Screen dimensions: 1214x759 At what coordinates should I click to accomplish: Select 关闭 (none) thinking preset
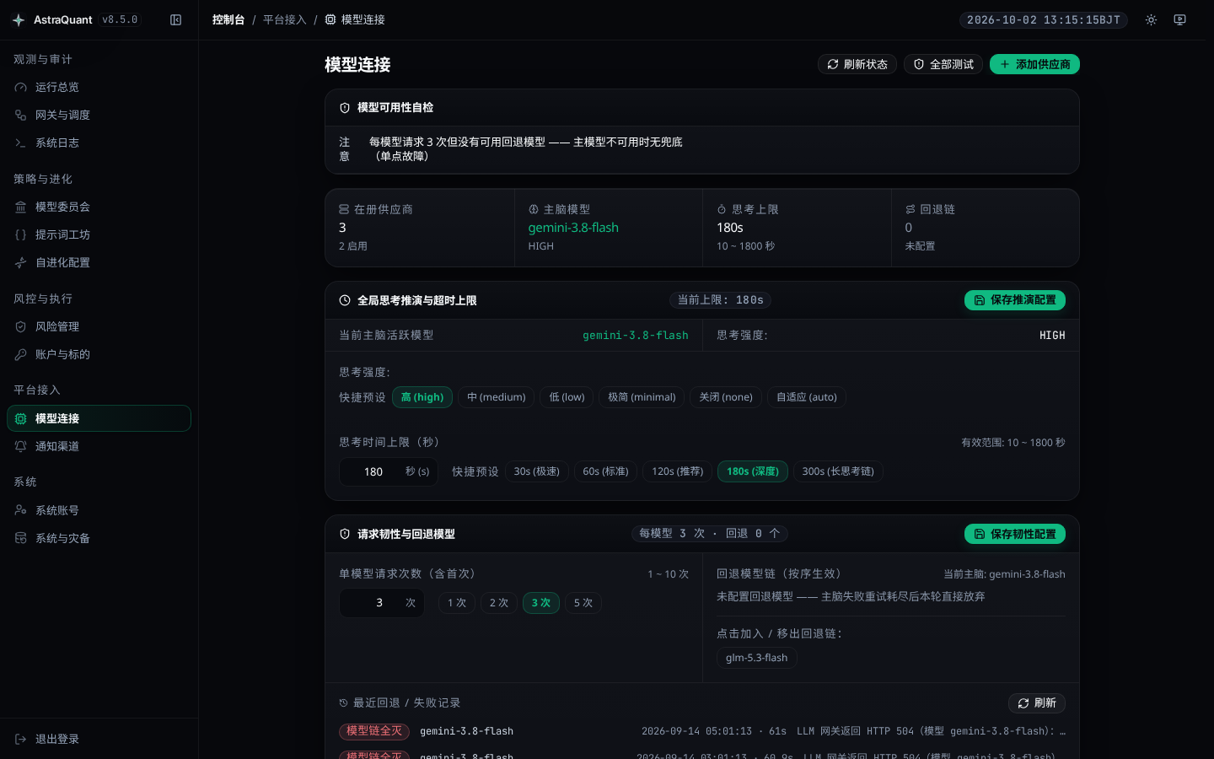coord(726,397)
